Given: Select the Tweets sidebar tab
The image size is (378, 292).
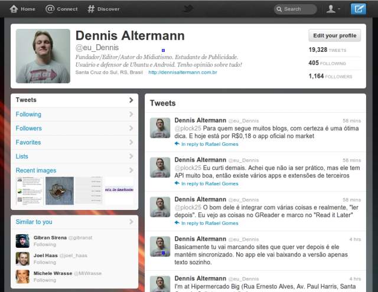Looking at the screenshot, I should click(74, 100).
